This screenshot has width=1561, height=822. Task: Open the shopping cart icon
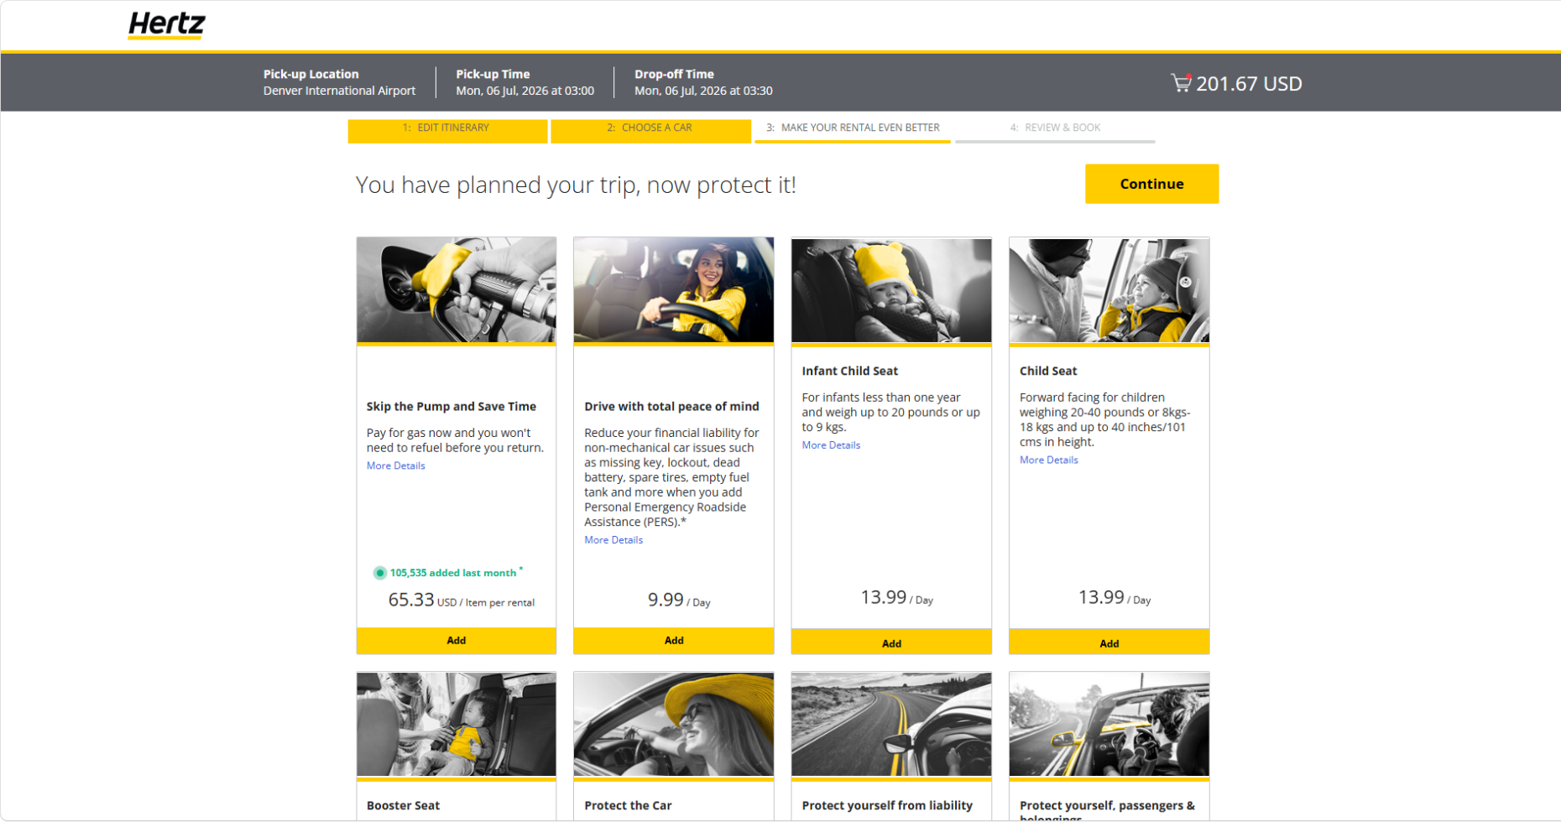tap(1181, 83)
